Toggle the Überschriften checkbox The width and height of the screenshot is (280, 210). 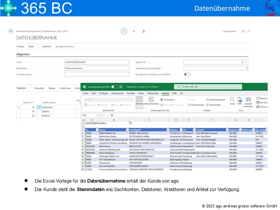point(207,105)
